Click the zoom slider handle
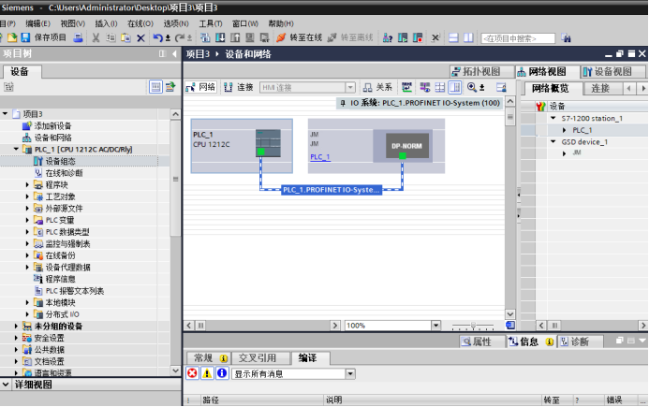Viewport: 649px width, 407px height. (x=474, y=326)
